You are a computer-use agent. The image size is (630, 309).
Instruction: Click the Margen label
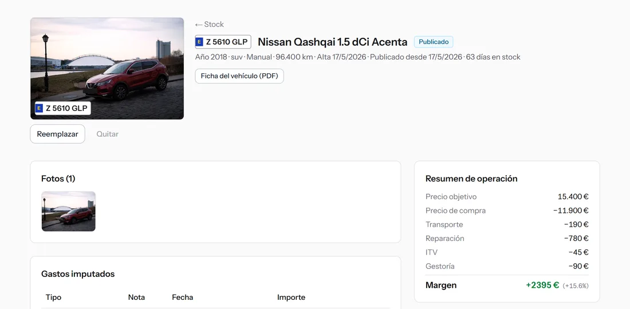(x=441, y=286)
